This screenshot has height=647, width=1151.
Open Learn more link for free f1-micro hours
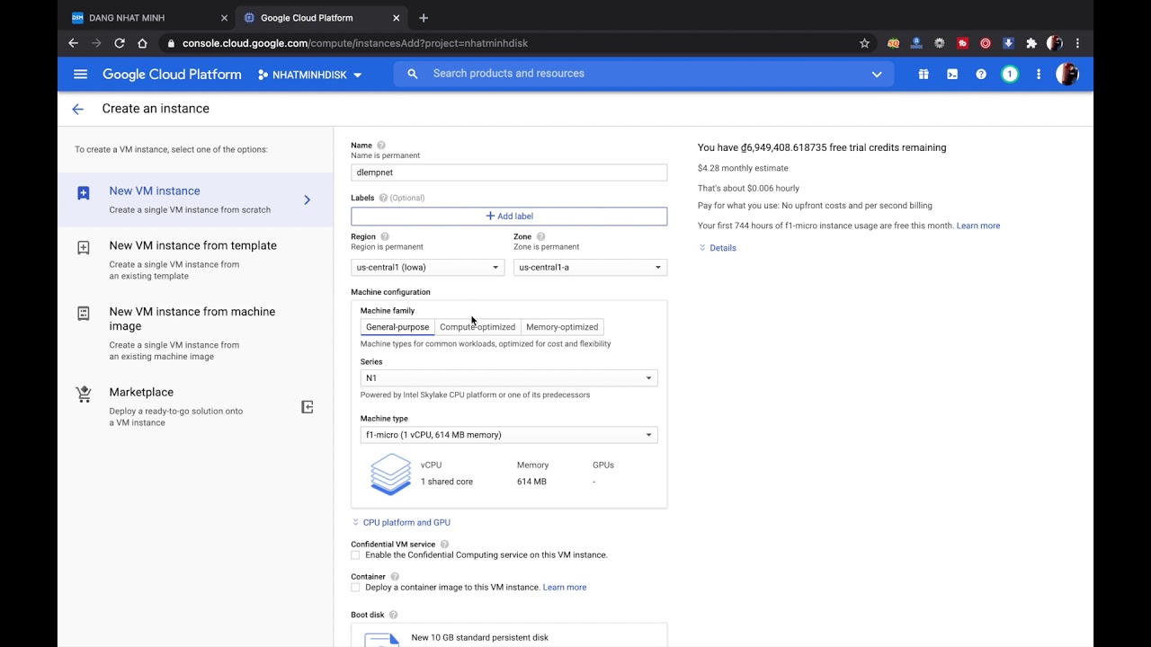pos(978,226)
